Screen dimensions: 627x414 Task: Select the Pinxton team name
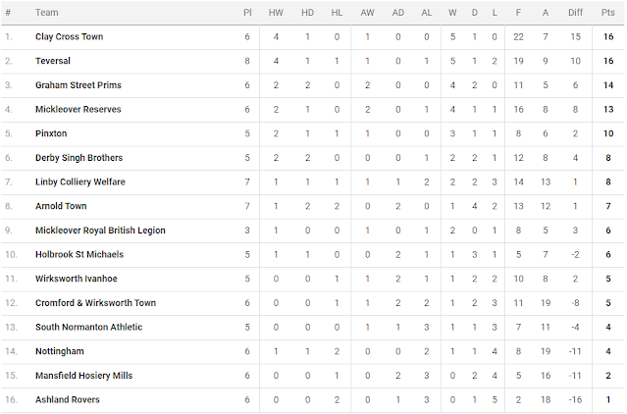pyautogui.click(x=51, y=133)
